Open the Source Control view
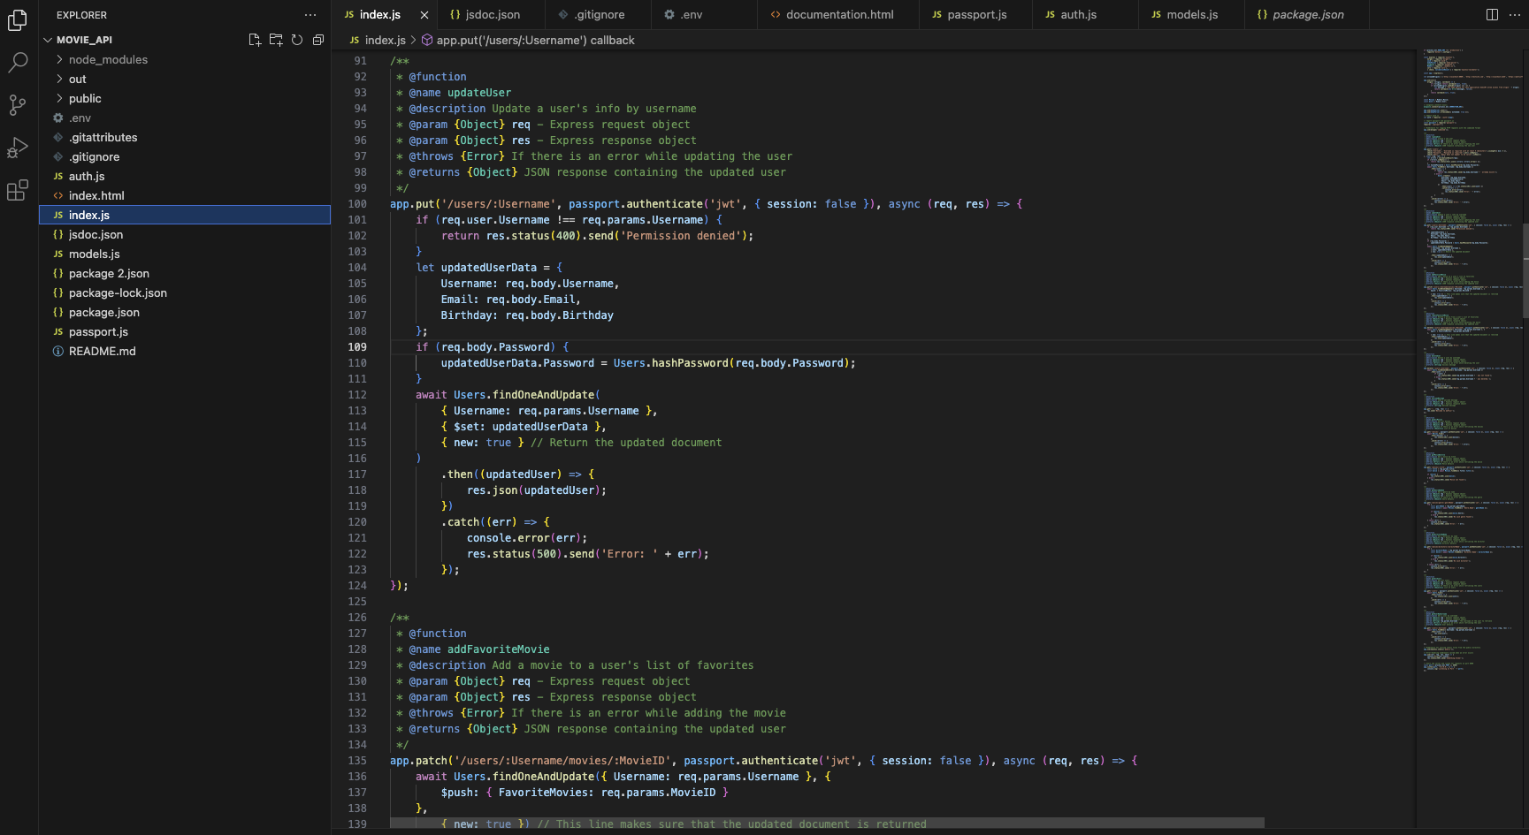 [x=18, y=105]
